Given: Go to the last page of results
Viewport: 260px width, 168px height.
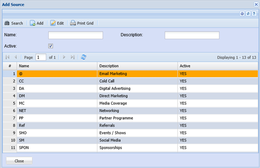Looking at the screenshot, I should pos(72,57).
